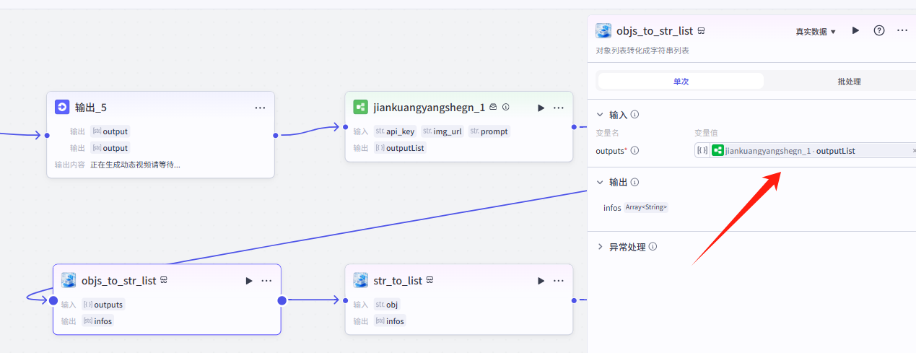Open the side panel's three-dot more menu
The width and height of the screenshot is (916, 353).
[x=902, y=31]
